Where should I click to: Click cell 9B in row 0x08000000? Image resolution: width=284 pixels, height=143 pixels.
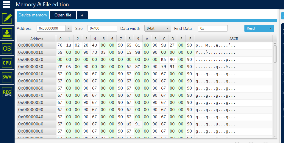pyautogui.click(x=163, y=45)
